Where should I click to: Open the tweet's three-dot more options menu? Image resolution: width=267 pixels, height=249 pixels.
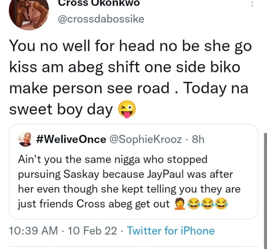click(252, 5)
